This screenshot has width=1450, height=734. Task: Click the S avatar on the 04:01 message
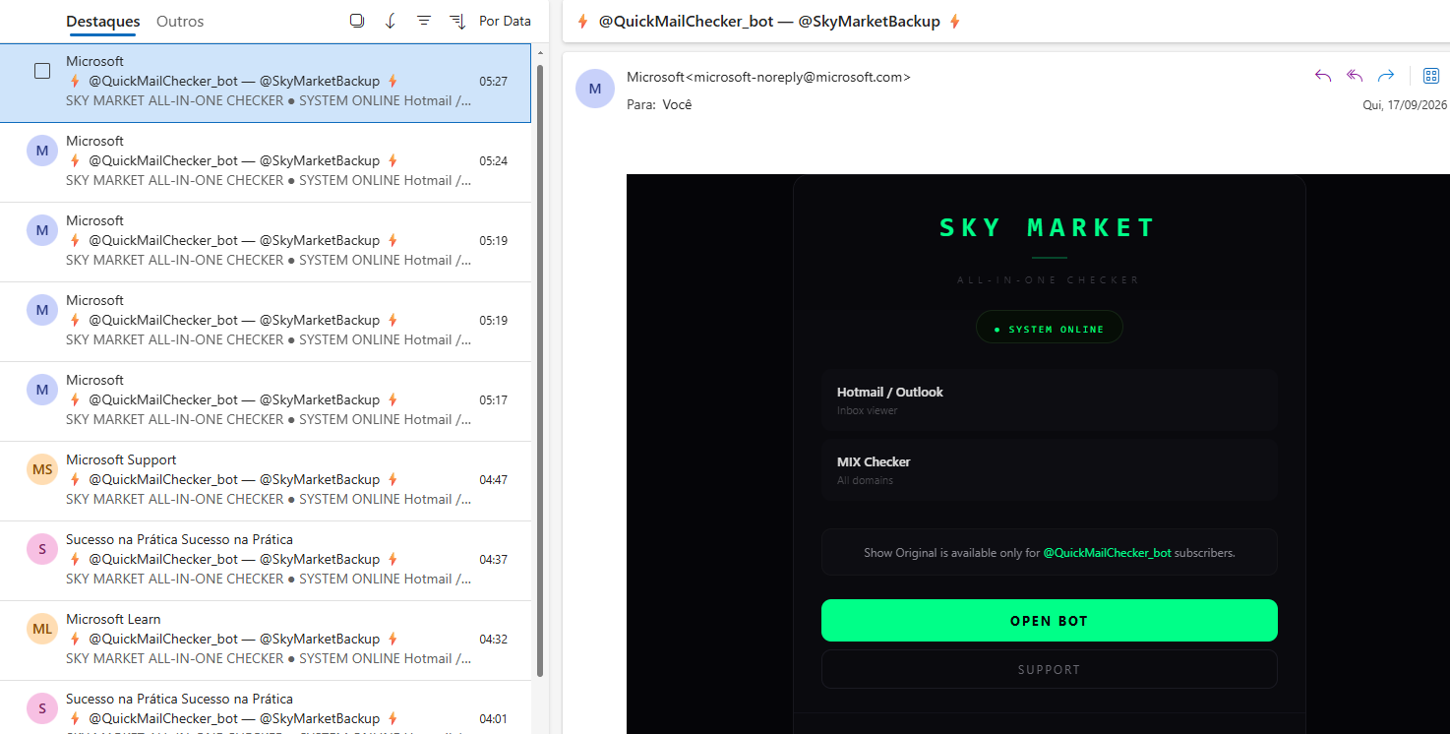click(x=42, y=708)
